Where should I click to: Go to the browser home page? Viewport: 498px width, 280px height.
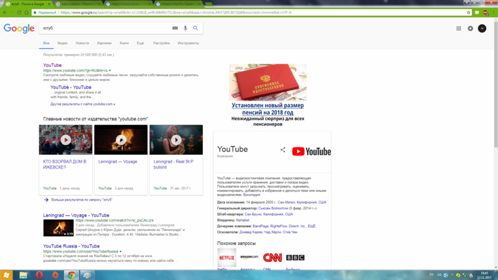click(26, 12)
